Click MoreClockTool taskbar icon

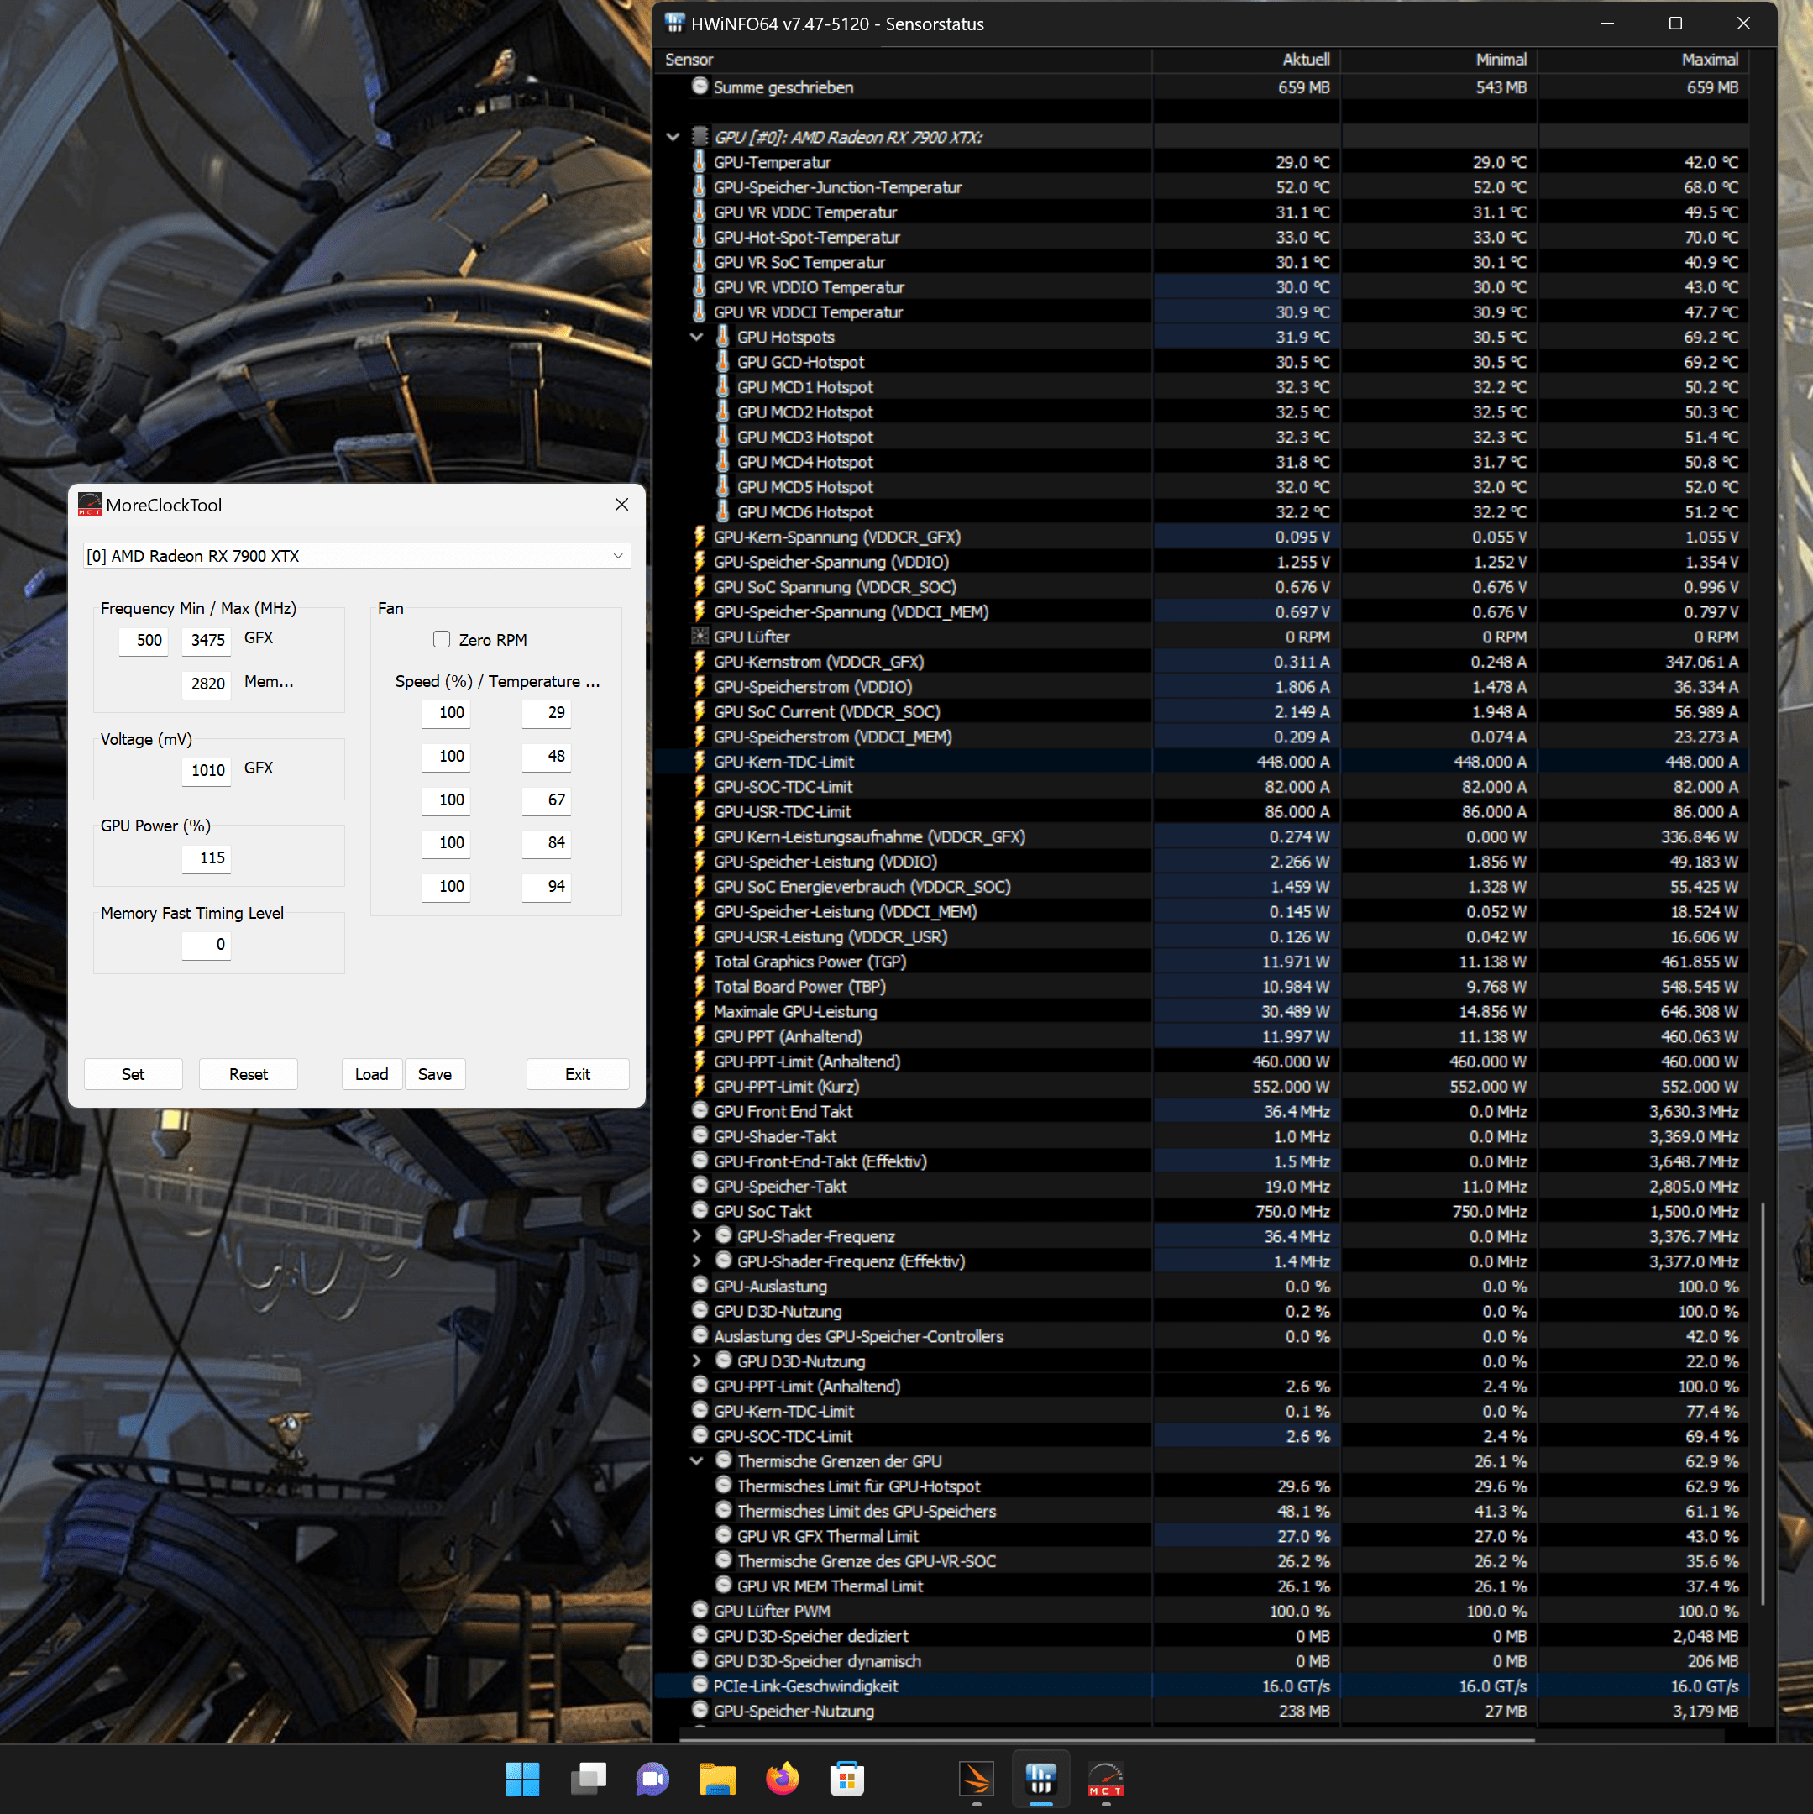pos(1105,1779)
